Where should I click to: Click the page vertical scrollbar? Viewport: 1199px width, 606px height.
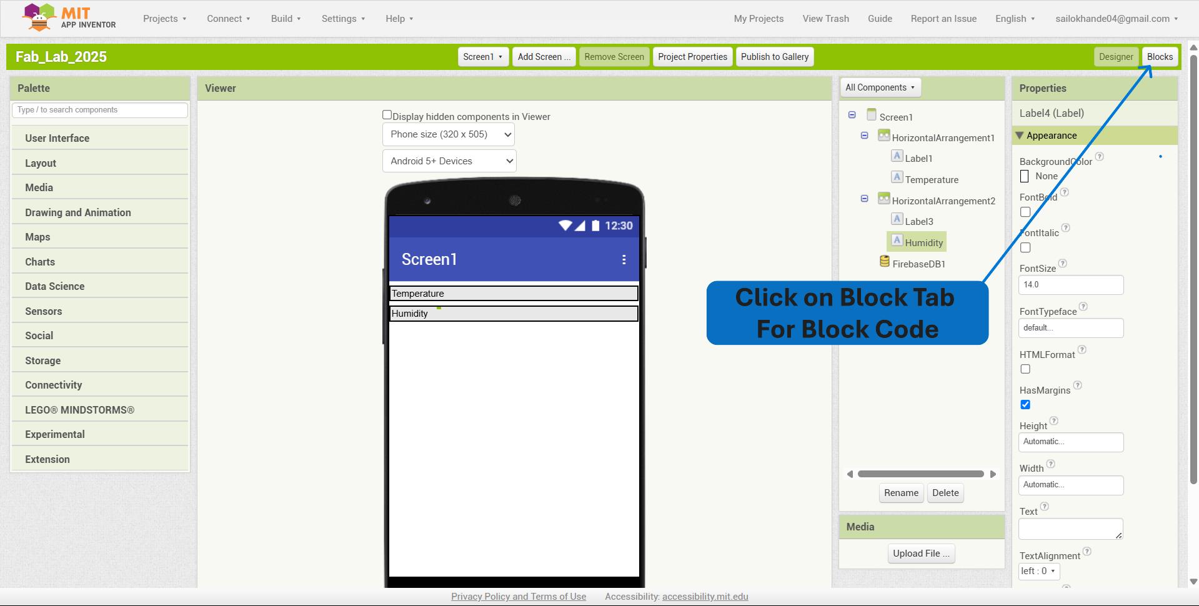pyautogui.click(x=1193, y=269)
